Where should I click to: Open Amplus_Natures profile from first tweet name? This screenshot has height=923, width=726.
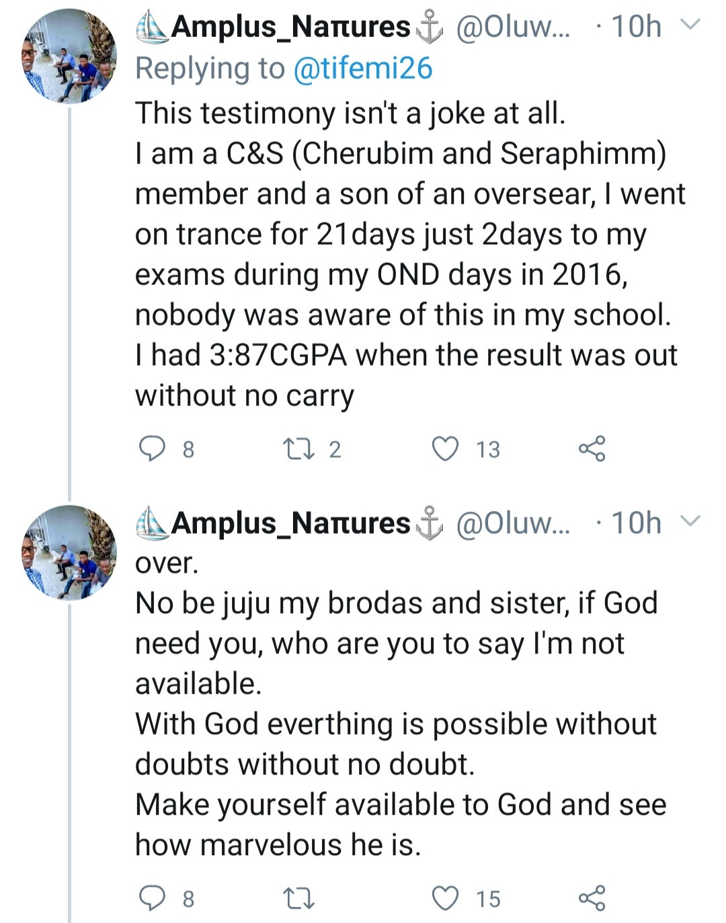point(289,27)
